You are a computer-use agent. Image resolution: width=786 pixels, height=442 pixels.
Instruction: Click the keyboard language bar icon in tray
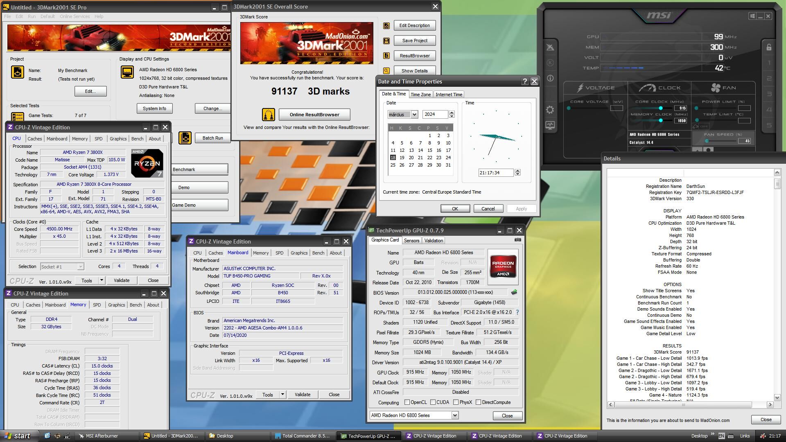pos(731,436)
